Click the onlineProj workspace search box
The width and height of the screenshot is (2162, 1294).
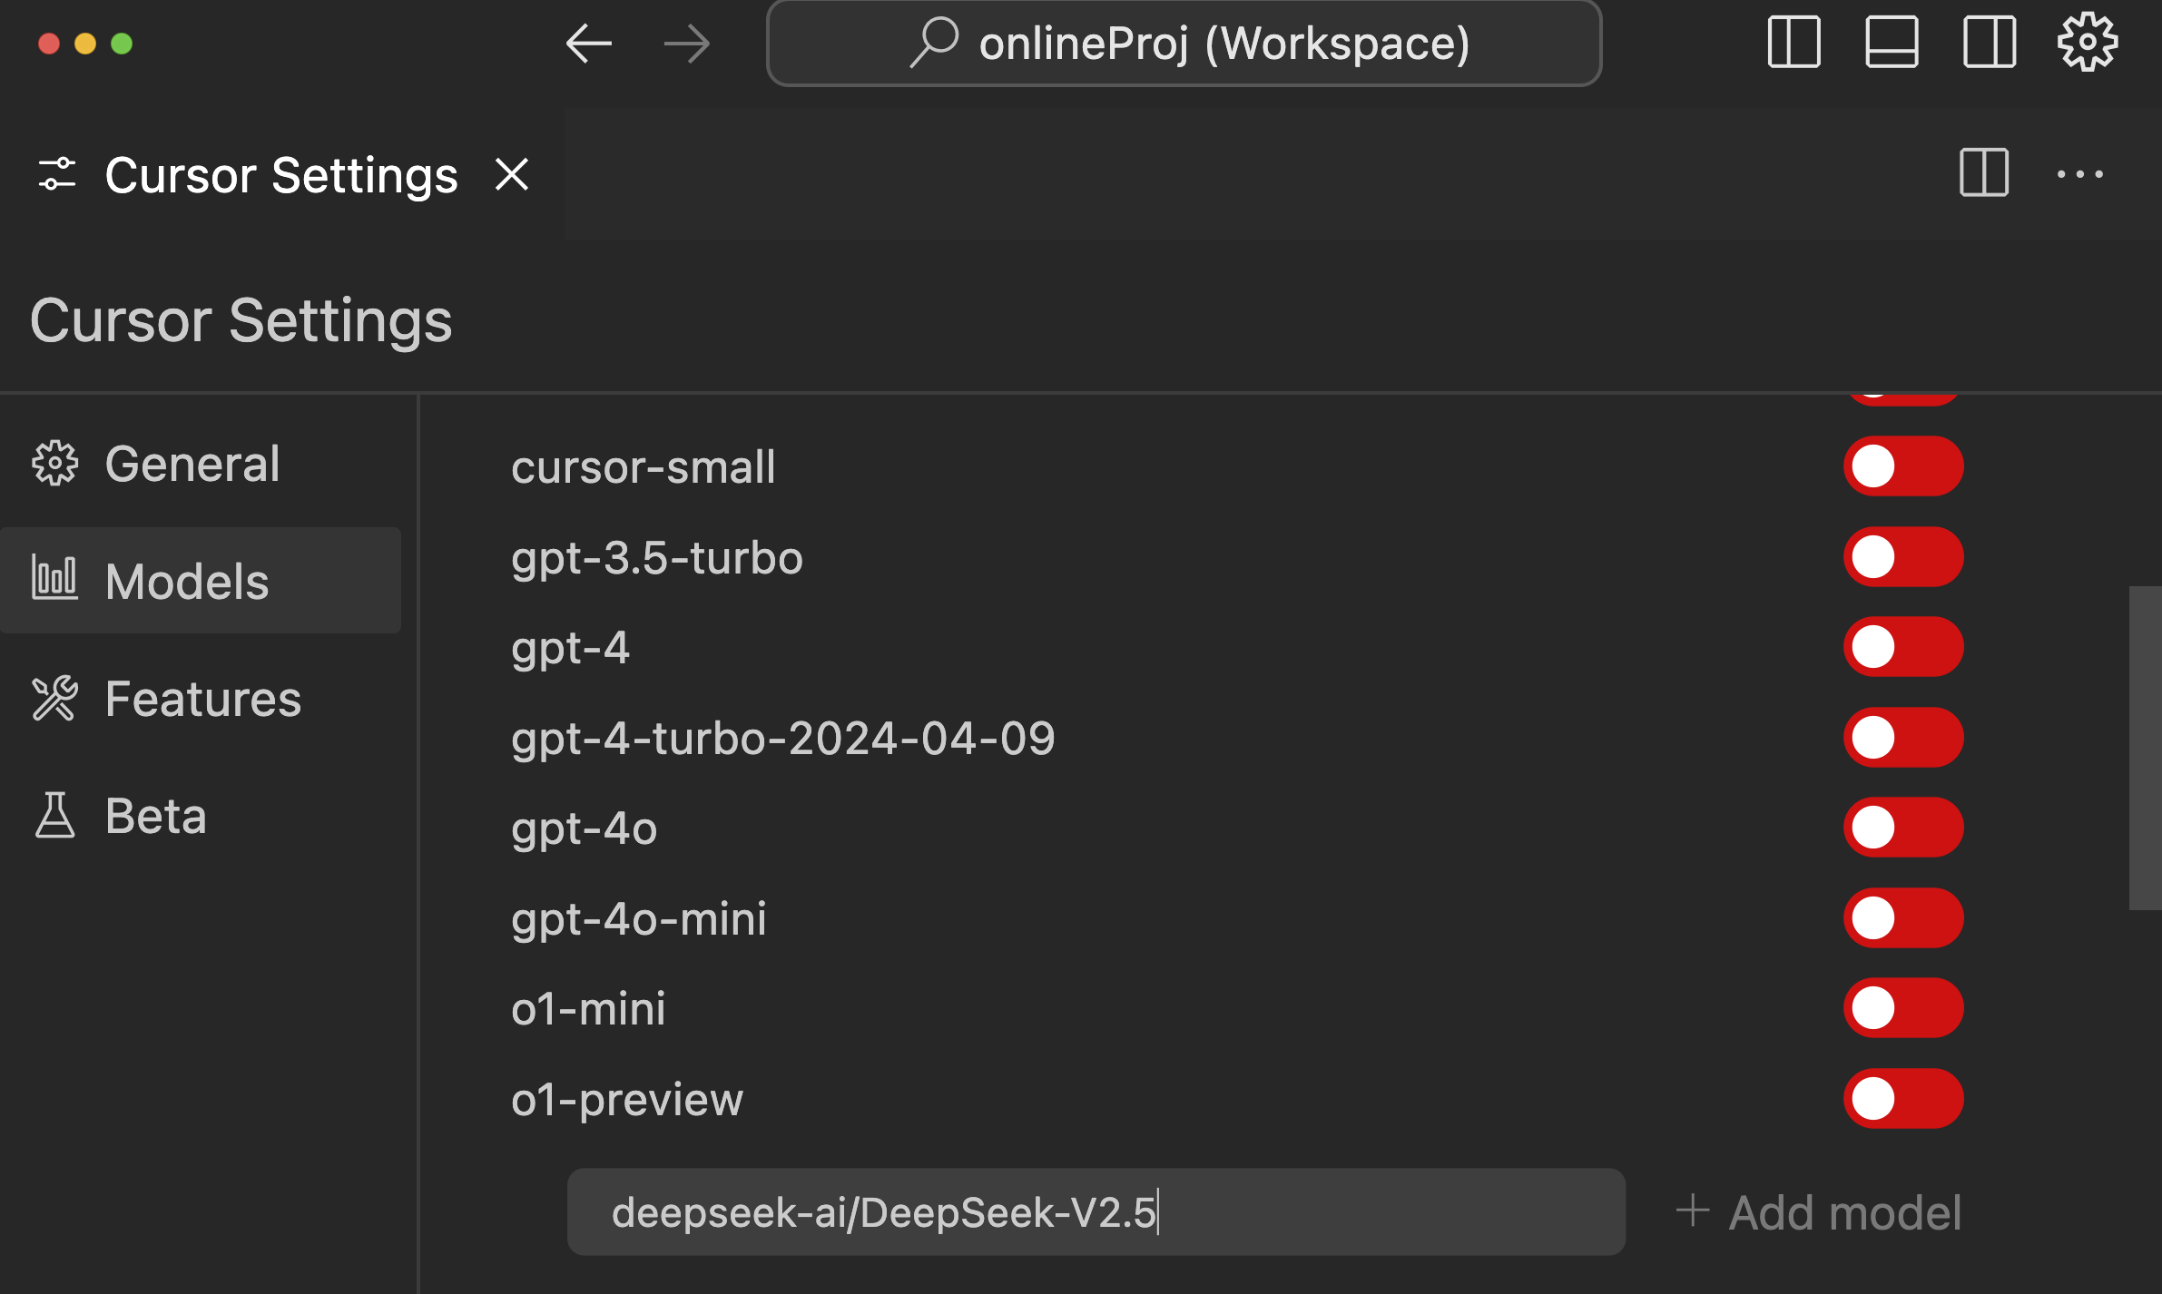point(1184,44)
